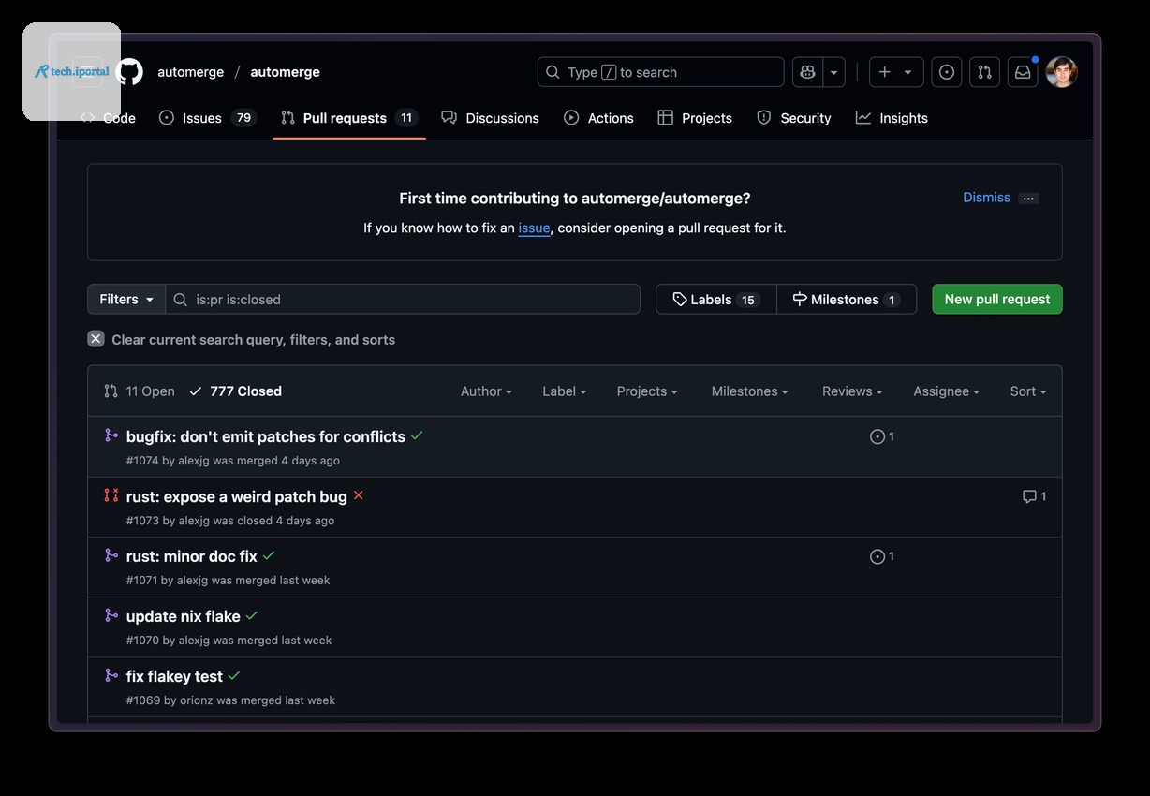The height and width of the screenshot is (796, 1150).
Task: Switch to the Security tab
Action: [794, 118]
